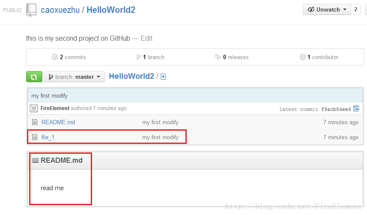Image resolution: width=367 pixels, height=215 pixels.
Task: Select the 'read me' README content text
Action: [52, 188]
